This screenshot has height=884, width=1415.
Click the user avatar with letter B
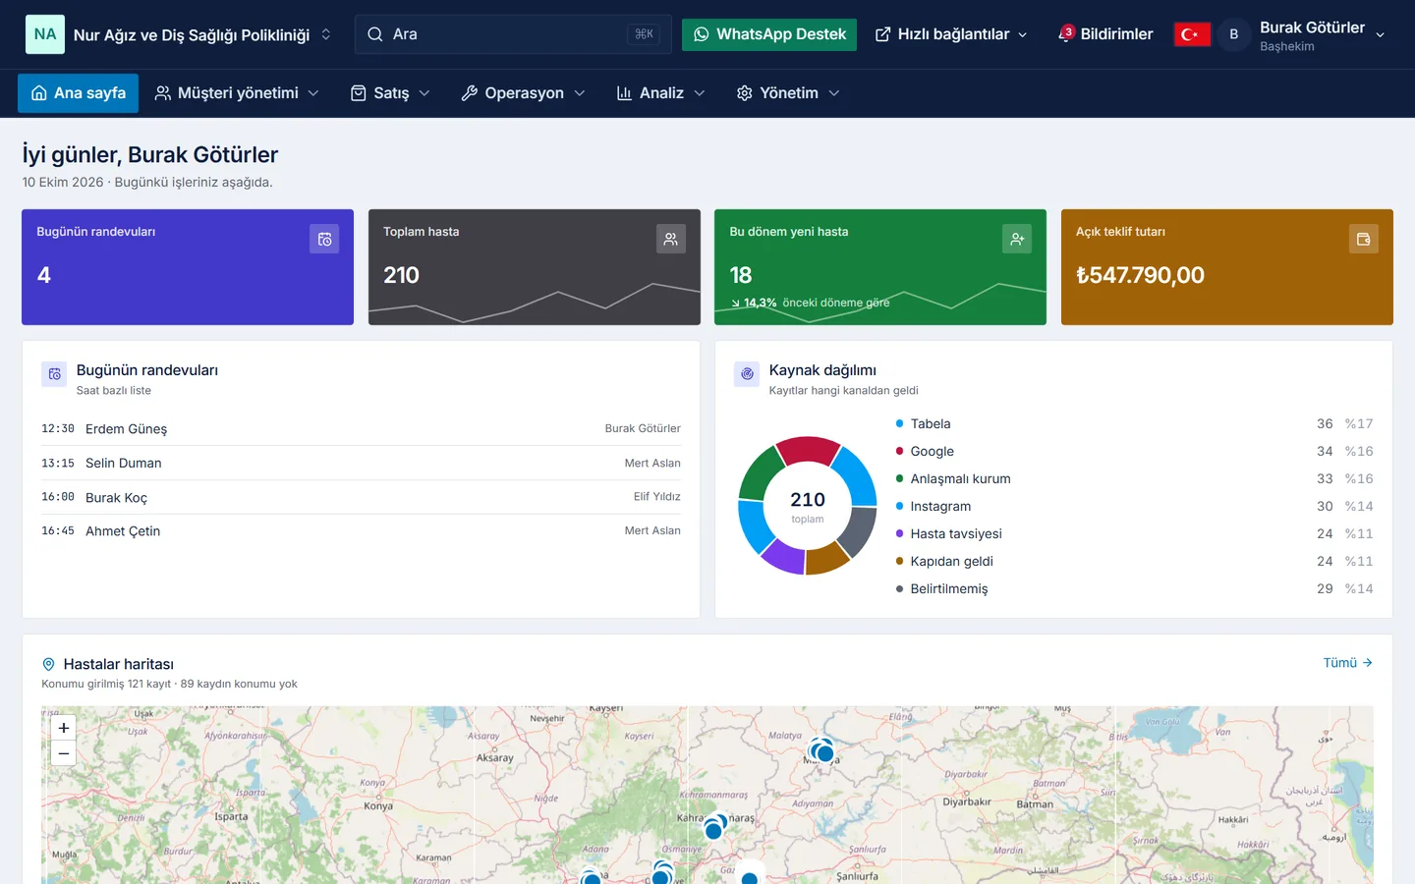click(x=1234, y=34)
